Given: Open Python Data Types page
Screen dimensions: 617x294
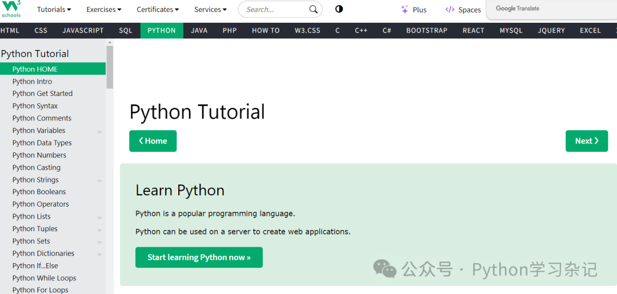Looking at the screenshot, I should click(53, 143).
